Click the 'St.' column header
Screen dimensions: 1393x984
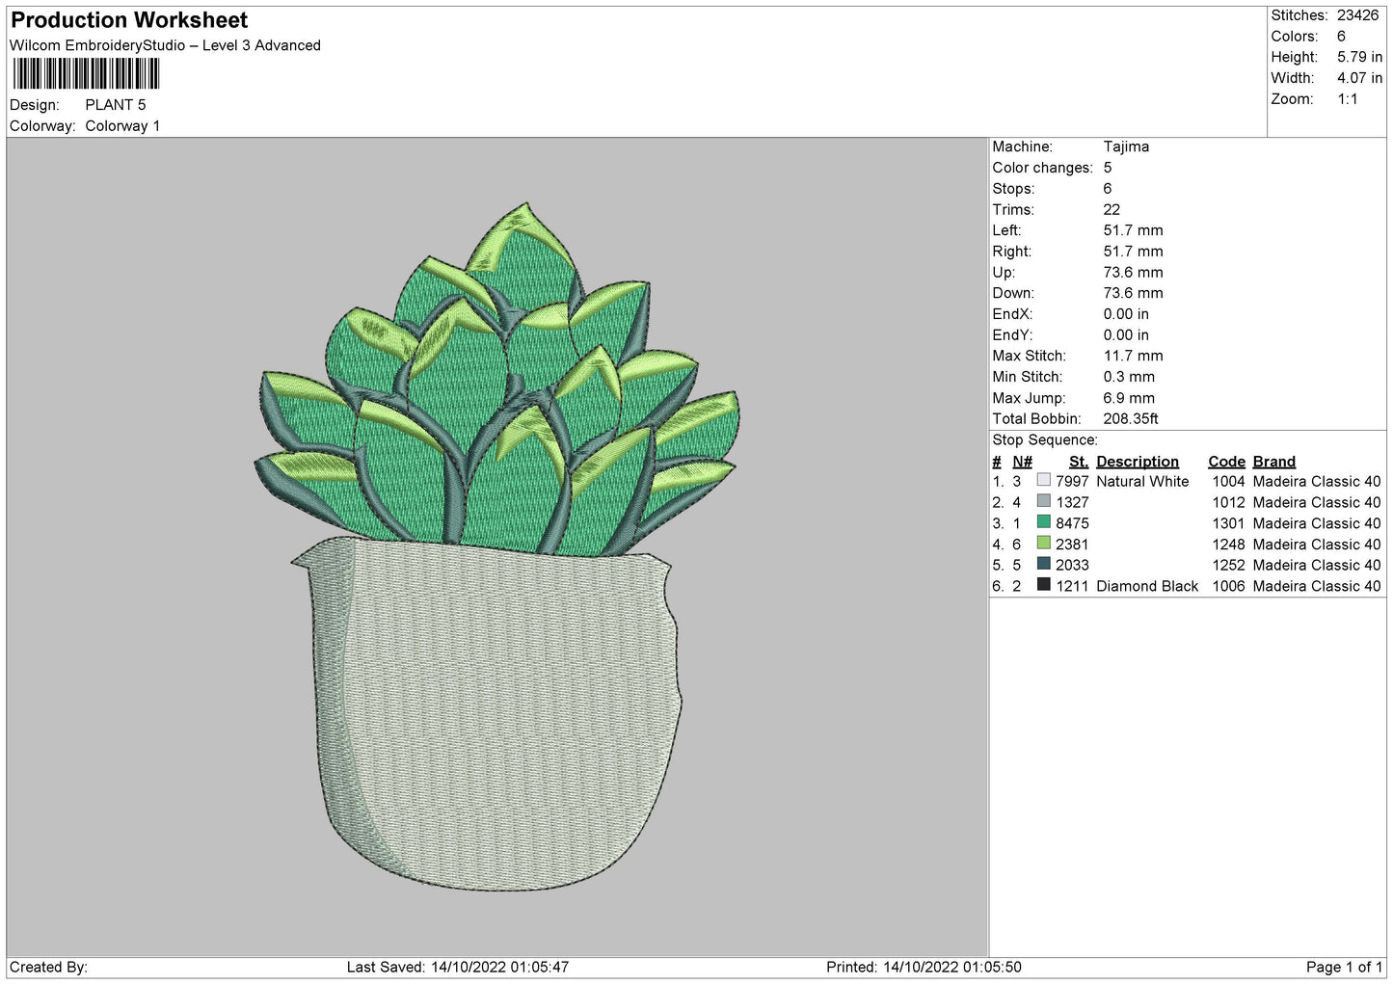pos(1079,462)
